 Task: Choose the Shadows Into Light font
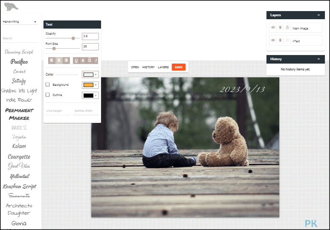click(19, 91)
